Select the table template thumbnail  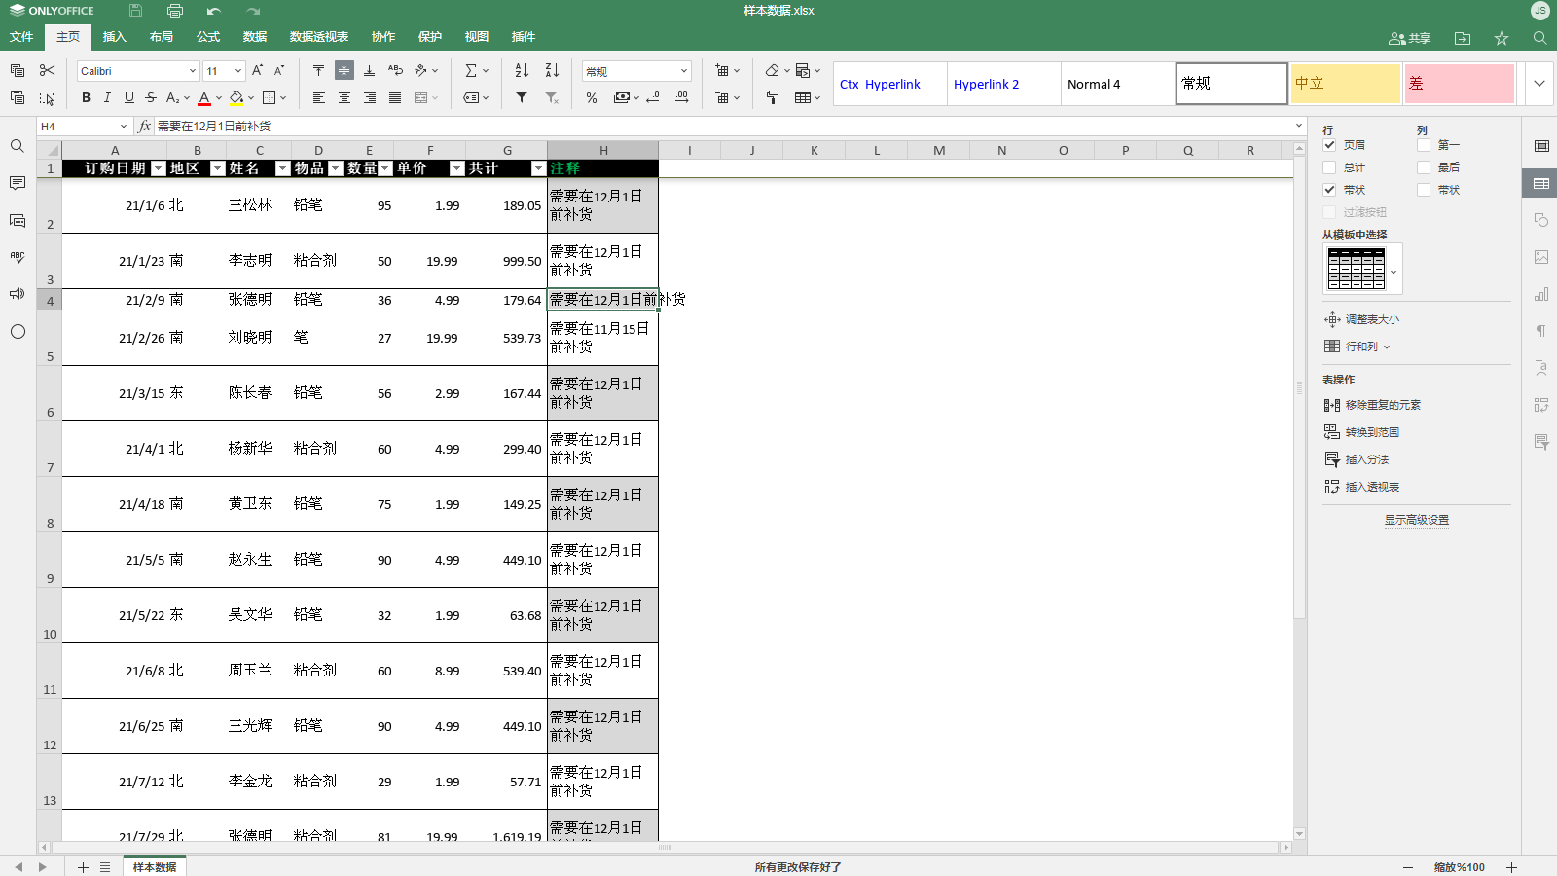pyautogui.click(x=1357, y=269)
